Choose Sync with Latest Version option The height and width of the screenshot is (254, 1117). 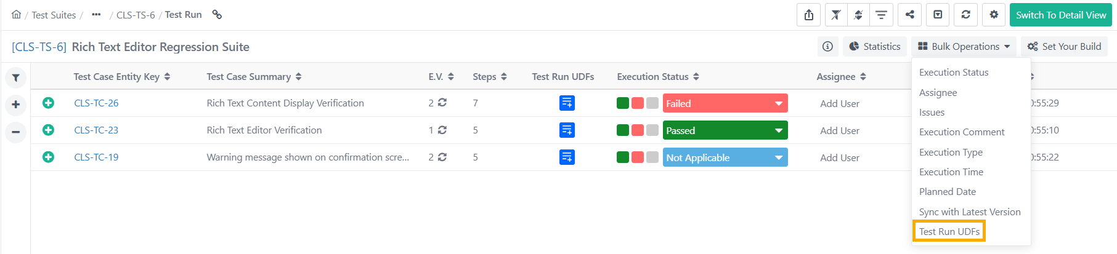coord(970,212)
